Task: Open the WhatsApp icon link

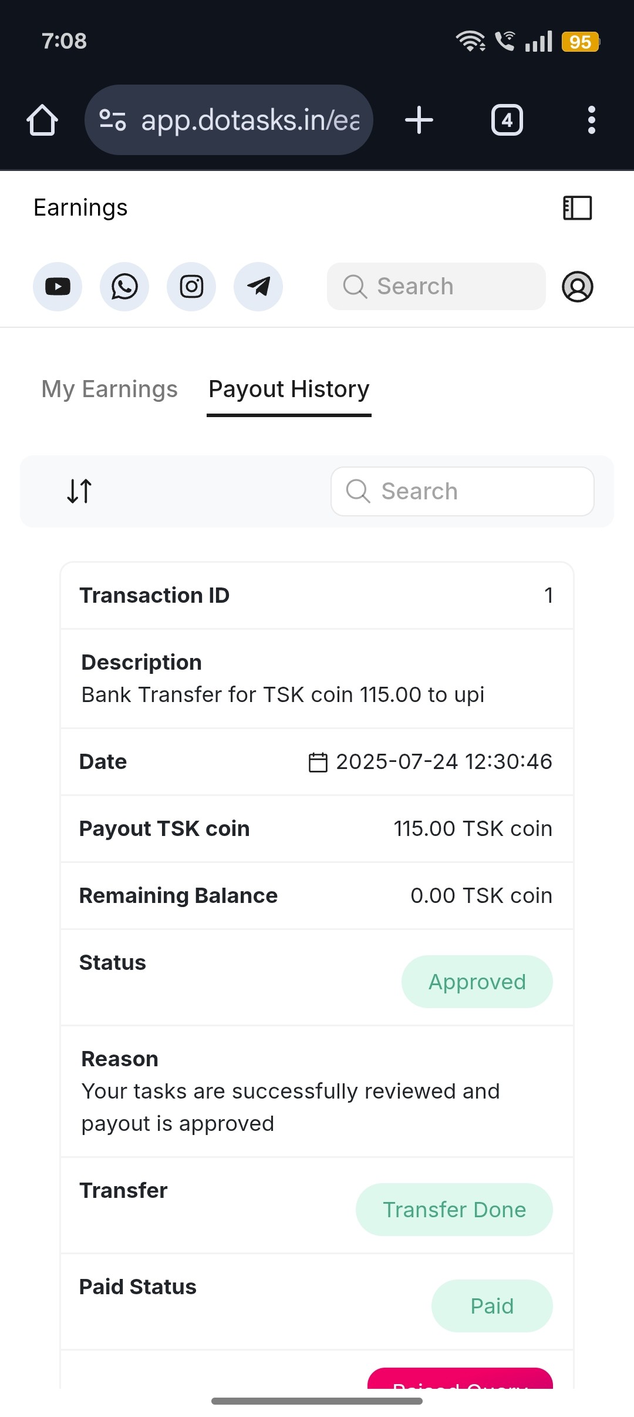Action: point(124,287)
